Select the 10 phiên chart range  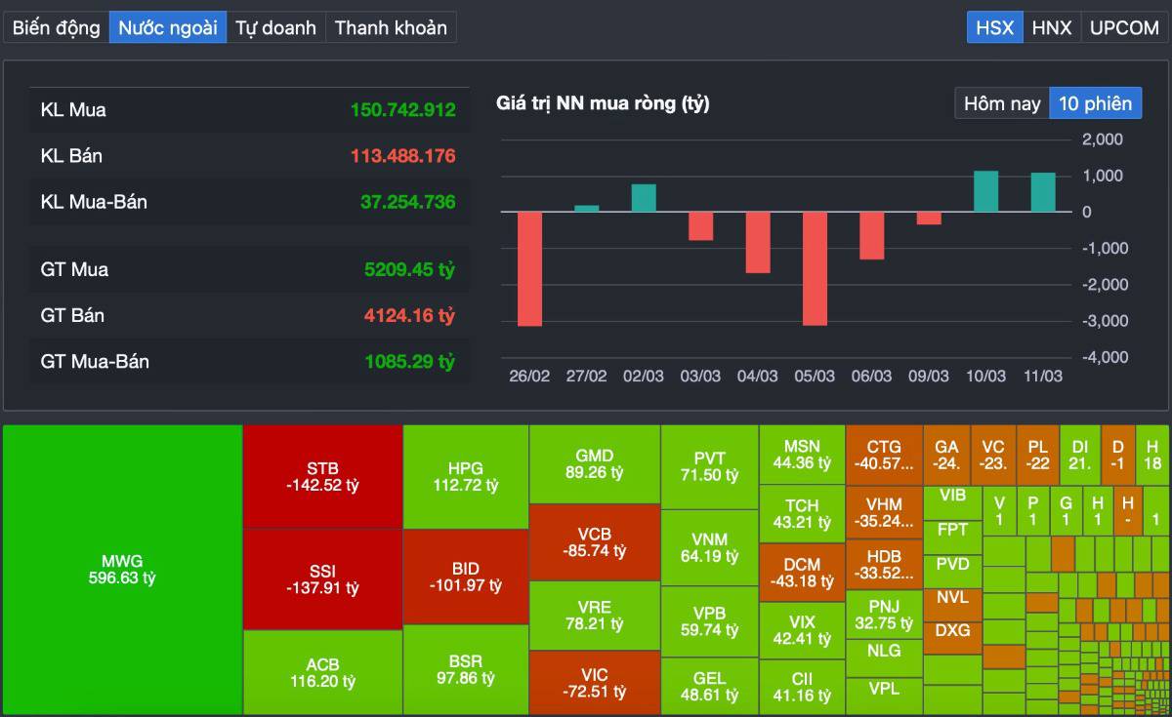tap(1096, 102)
